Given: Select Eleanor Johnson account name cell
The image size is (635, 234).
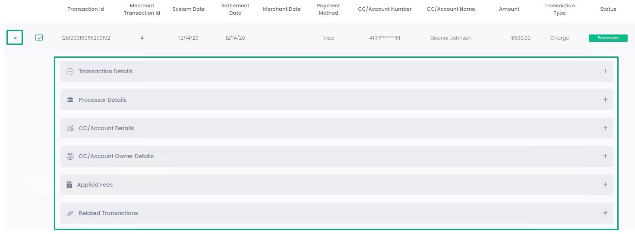Looking at the screenshot, I should tap(451, 38).
